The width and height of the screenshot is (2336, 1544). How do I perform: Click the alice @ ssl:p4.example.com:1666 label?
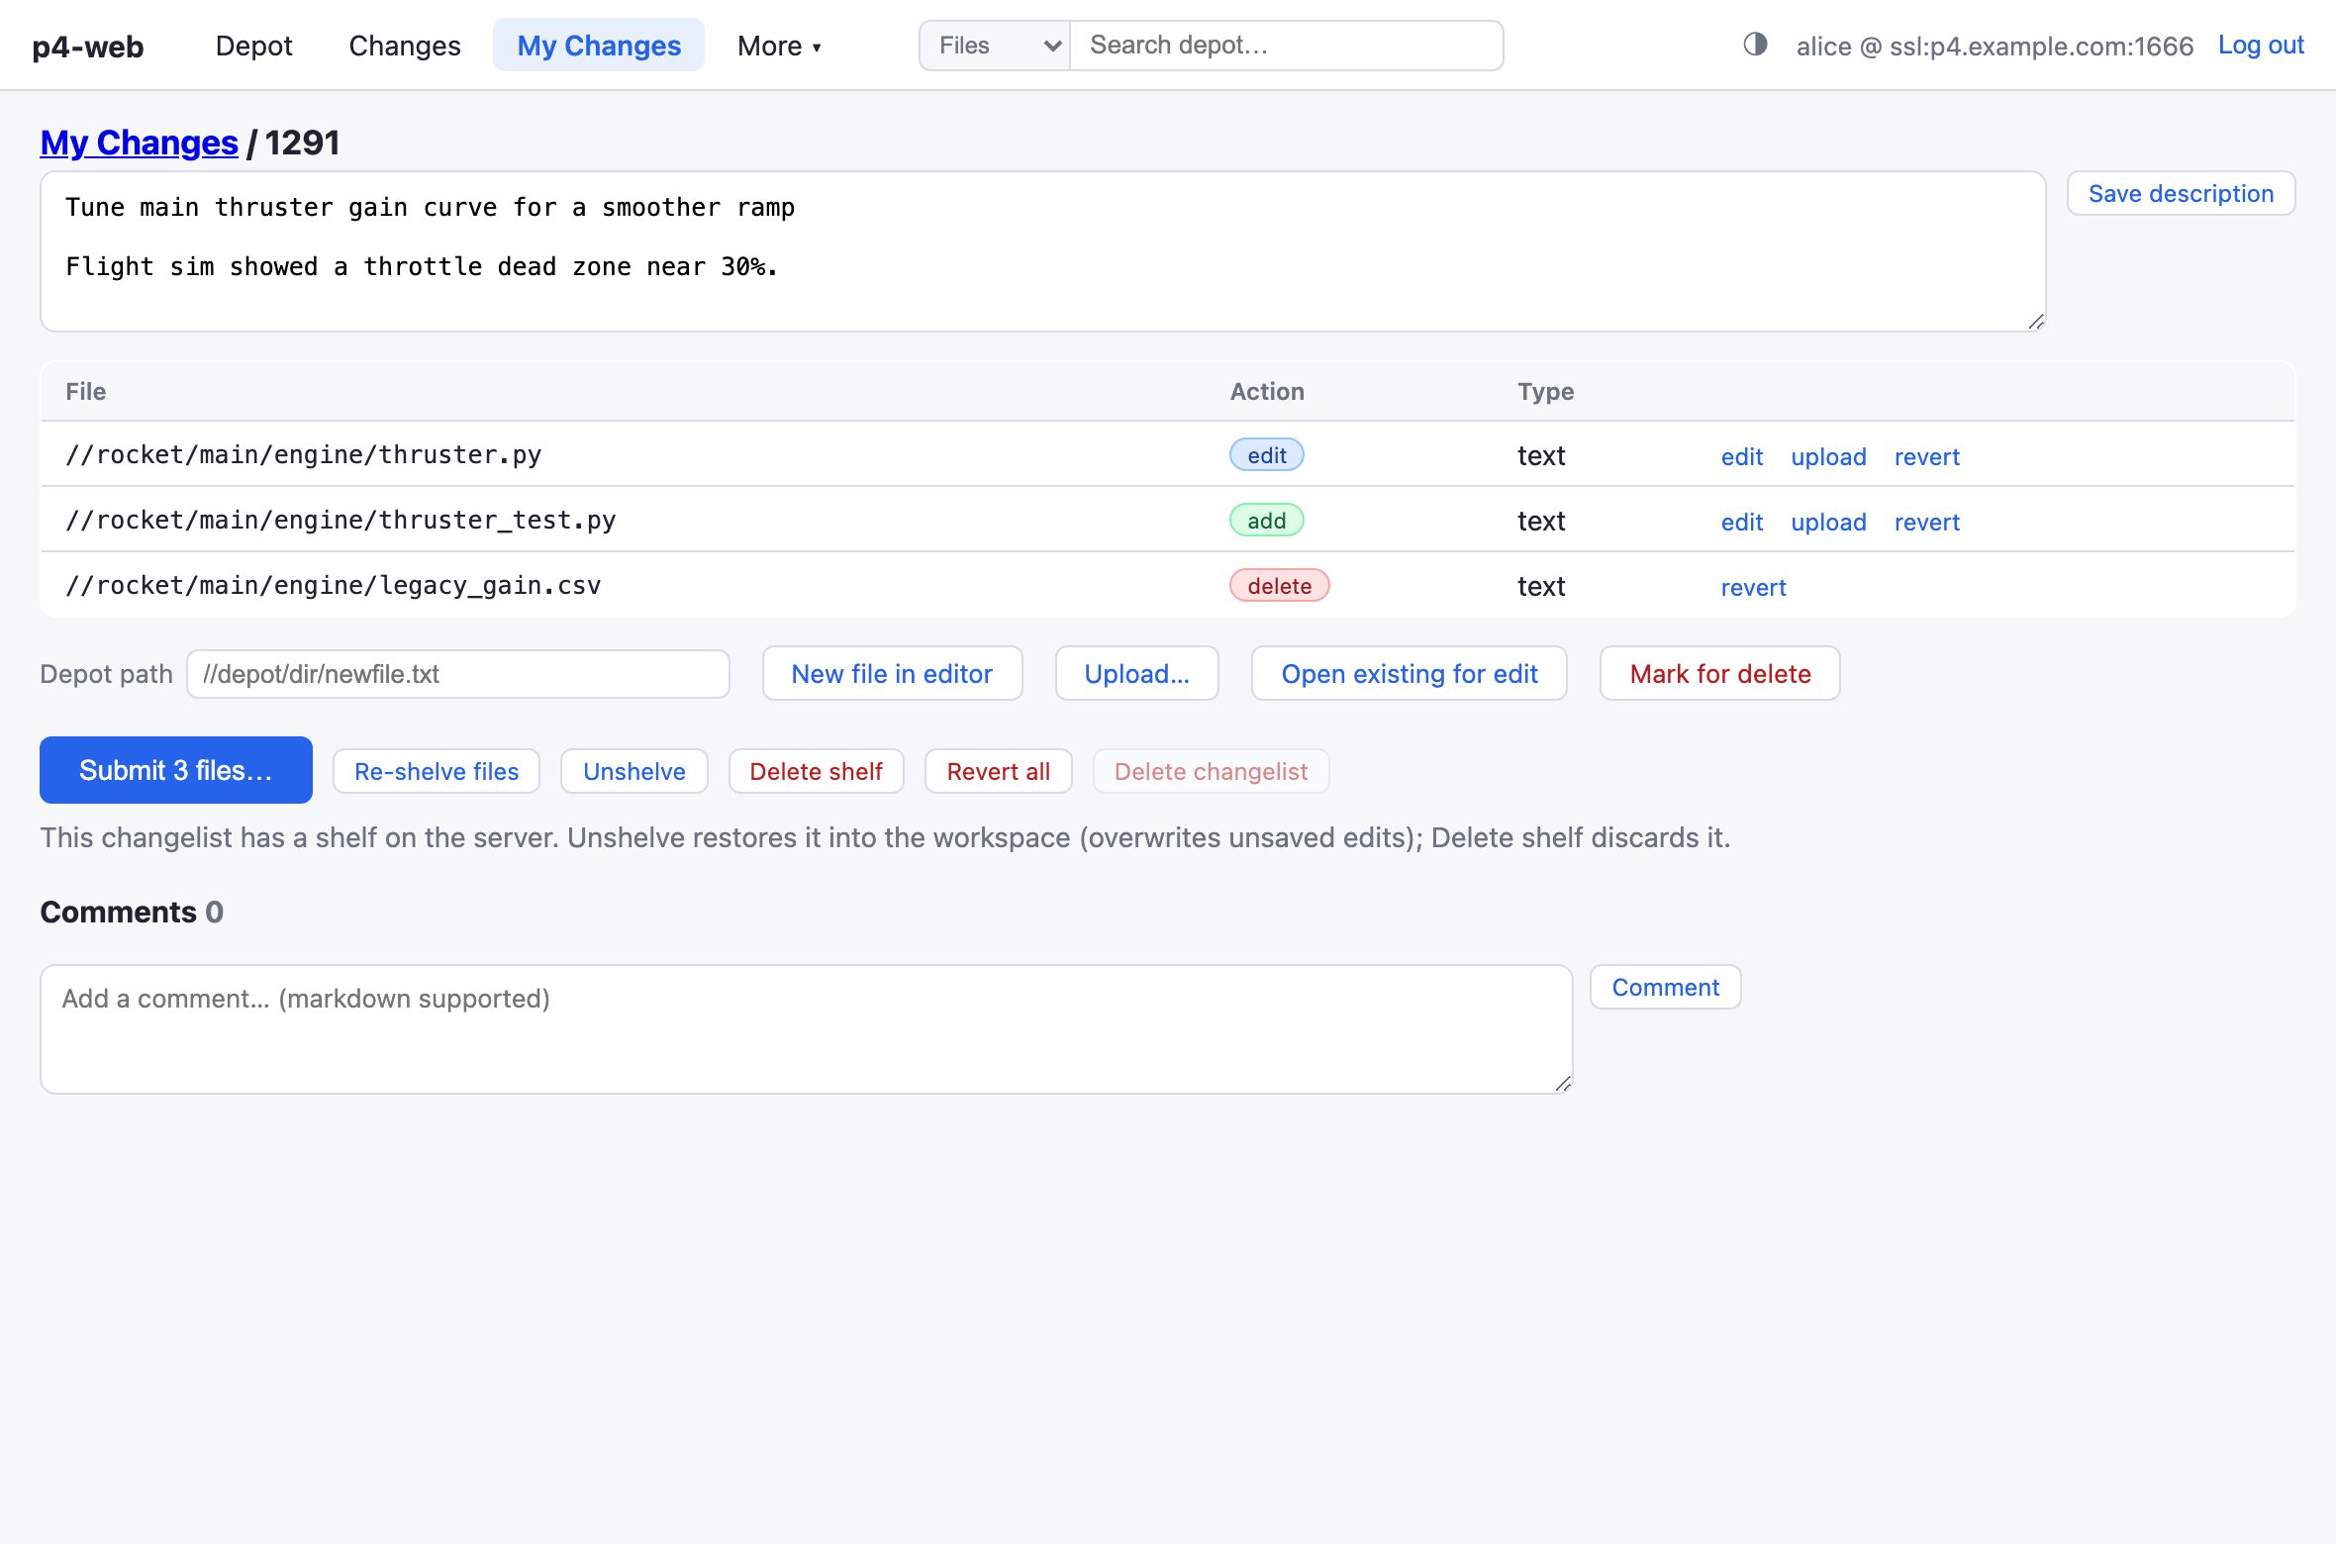[1995, 47]
